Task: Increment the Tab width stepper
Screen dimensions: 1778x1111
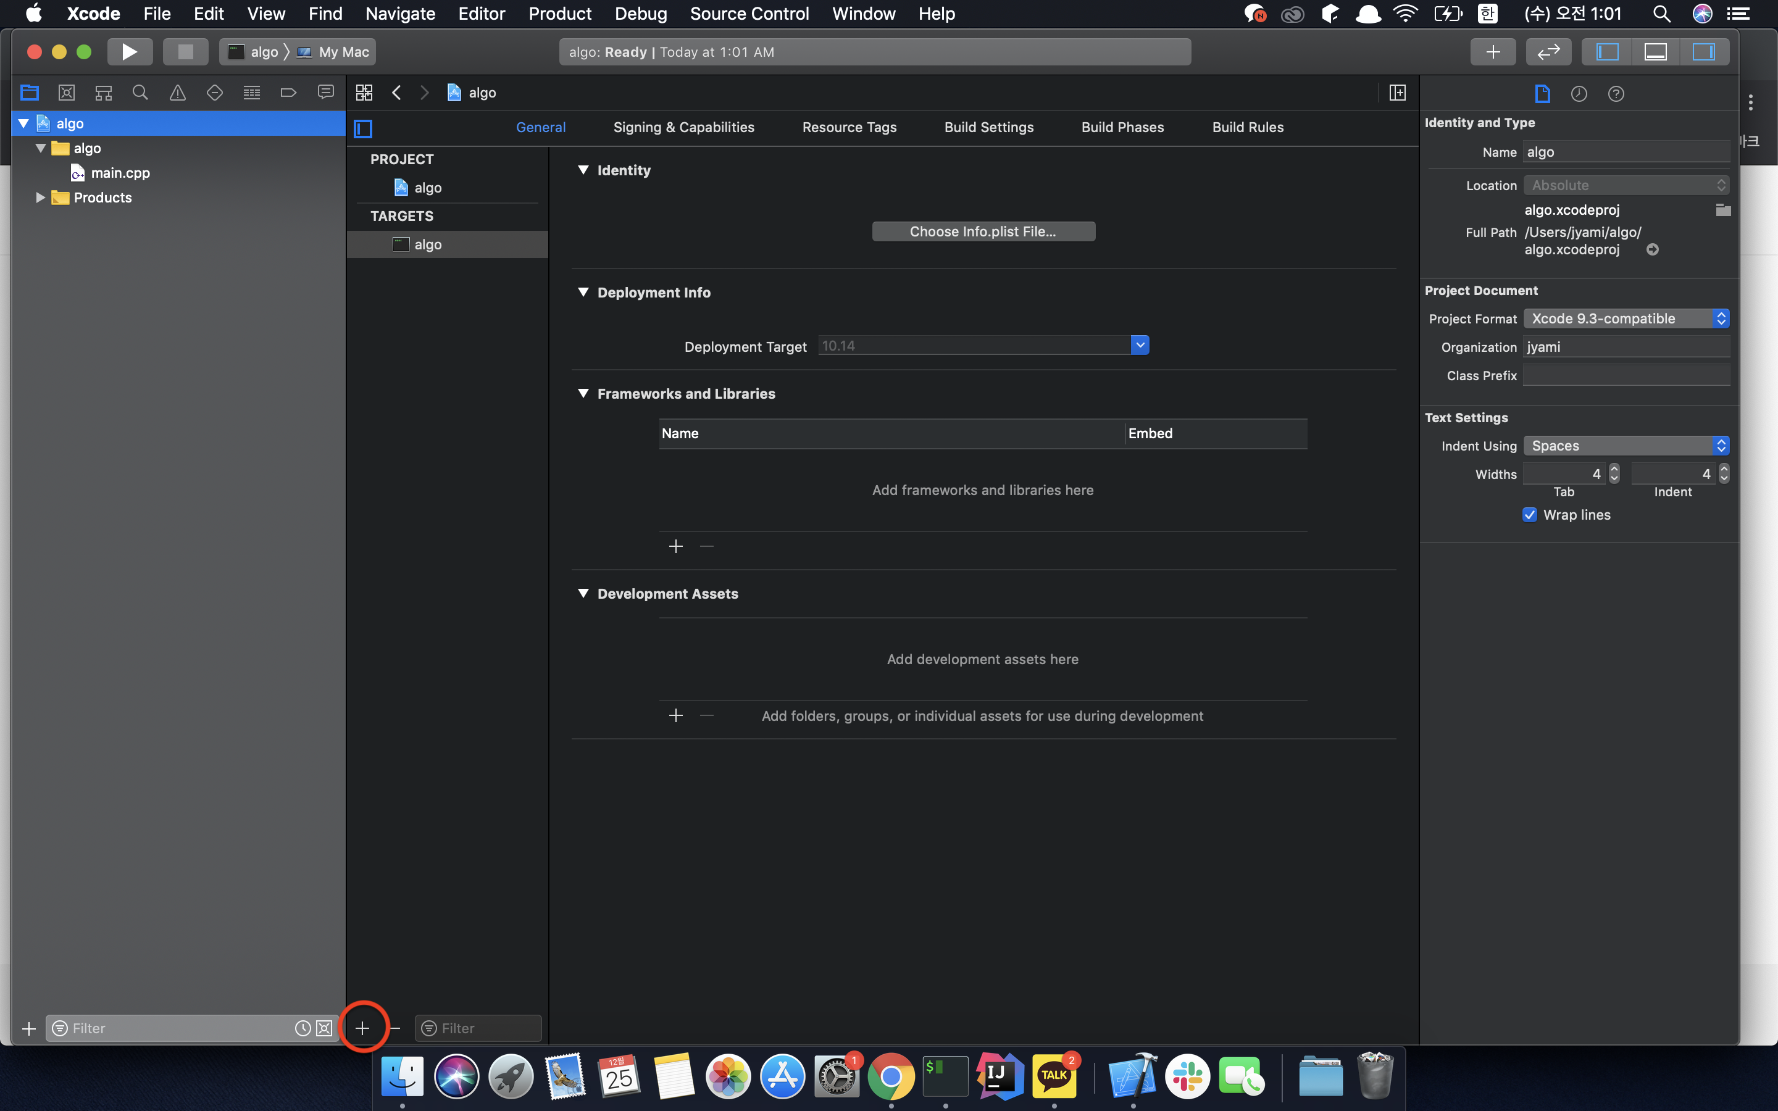Action: (1614, 470)
